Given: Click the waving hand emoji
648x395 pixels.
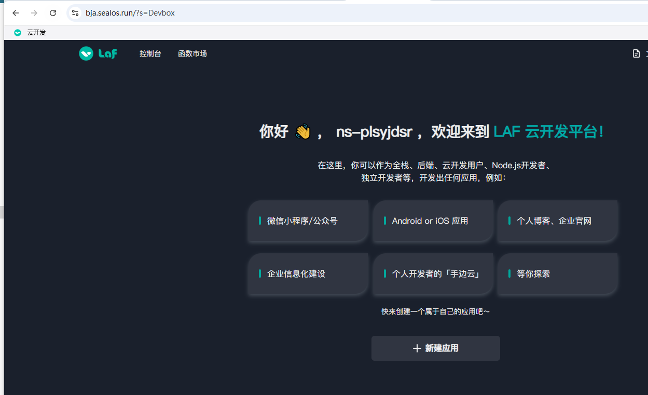Looking at the screenshot, I should [x=303, y=132].
